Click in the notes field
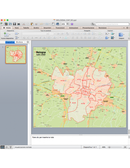The height and width of the screenshot is (168, 130). click(x=80, y=140)
